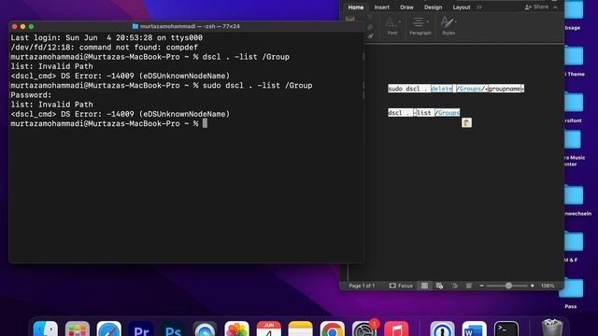Click the zoom in plus button

pos(533,286)
